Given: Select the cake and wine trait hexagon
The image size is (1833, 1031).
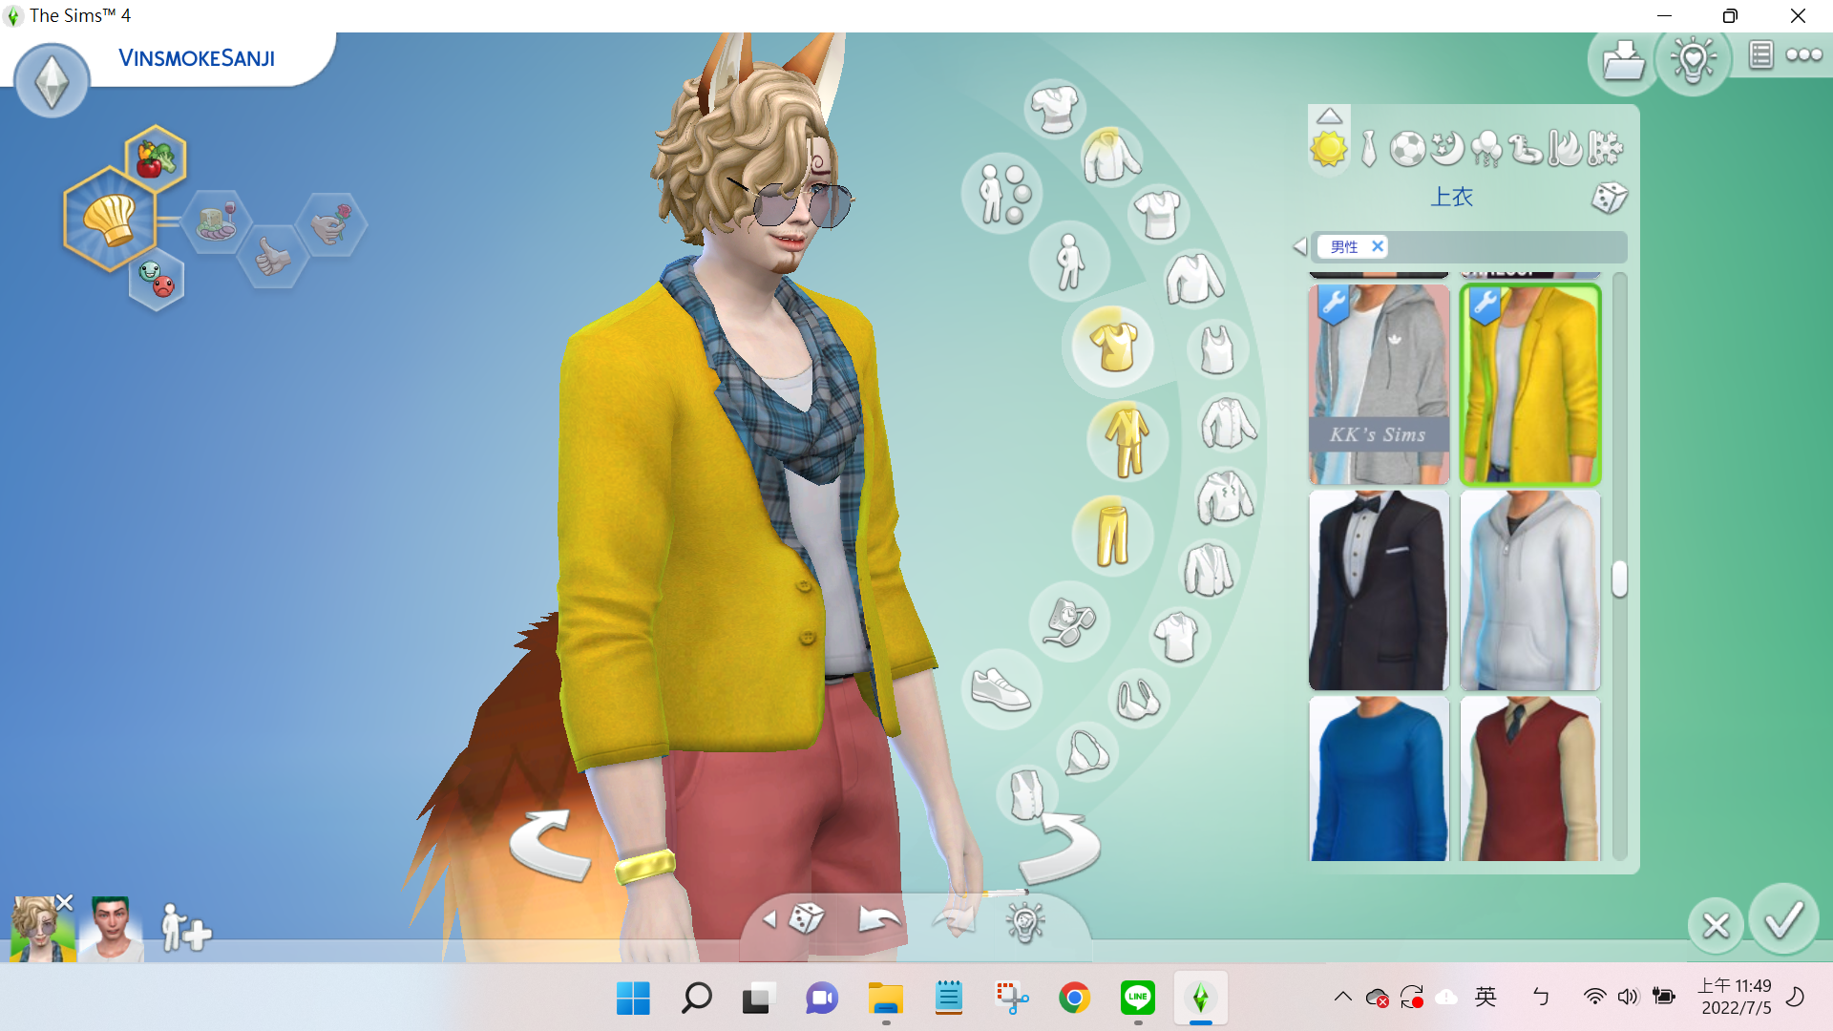Looking at the screenshot, I should (216, 221).
